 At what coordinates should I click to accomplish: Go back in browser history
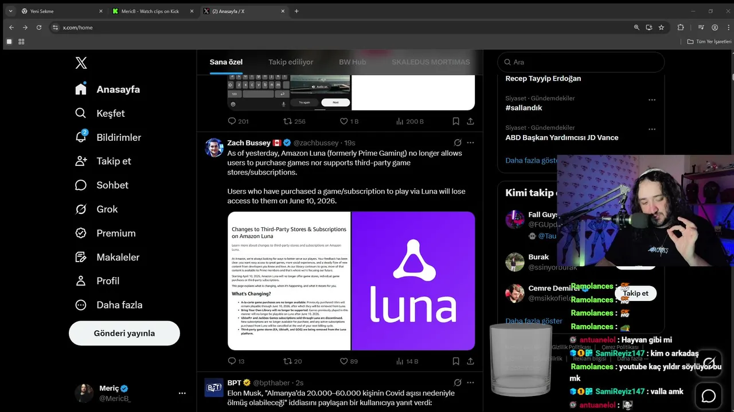[11, 27]
